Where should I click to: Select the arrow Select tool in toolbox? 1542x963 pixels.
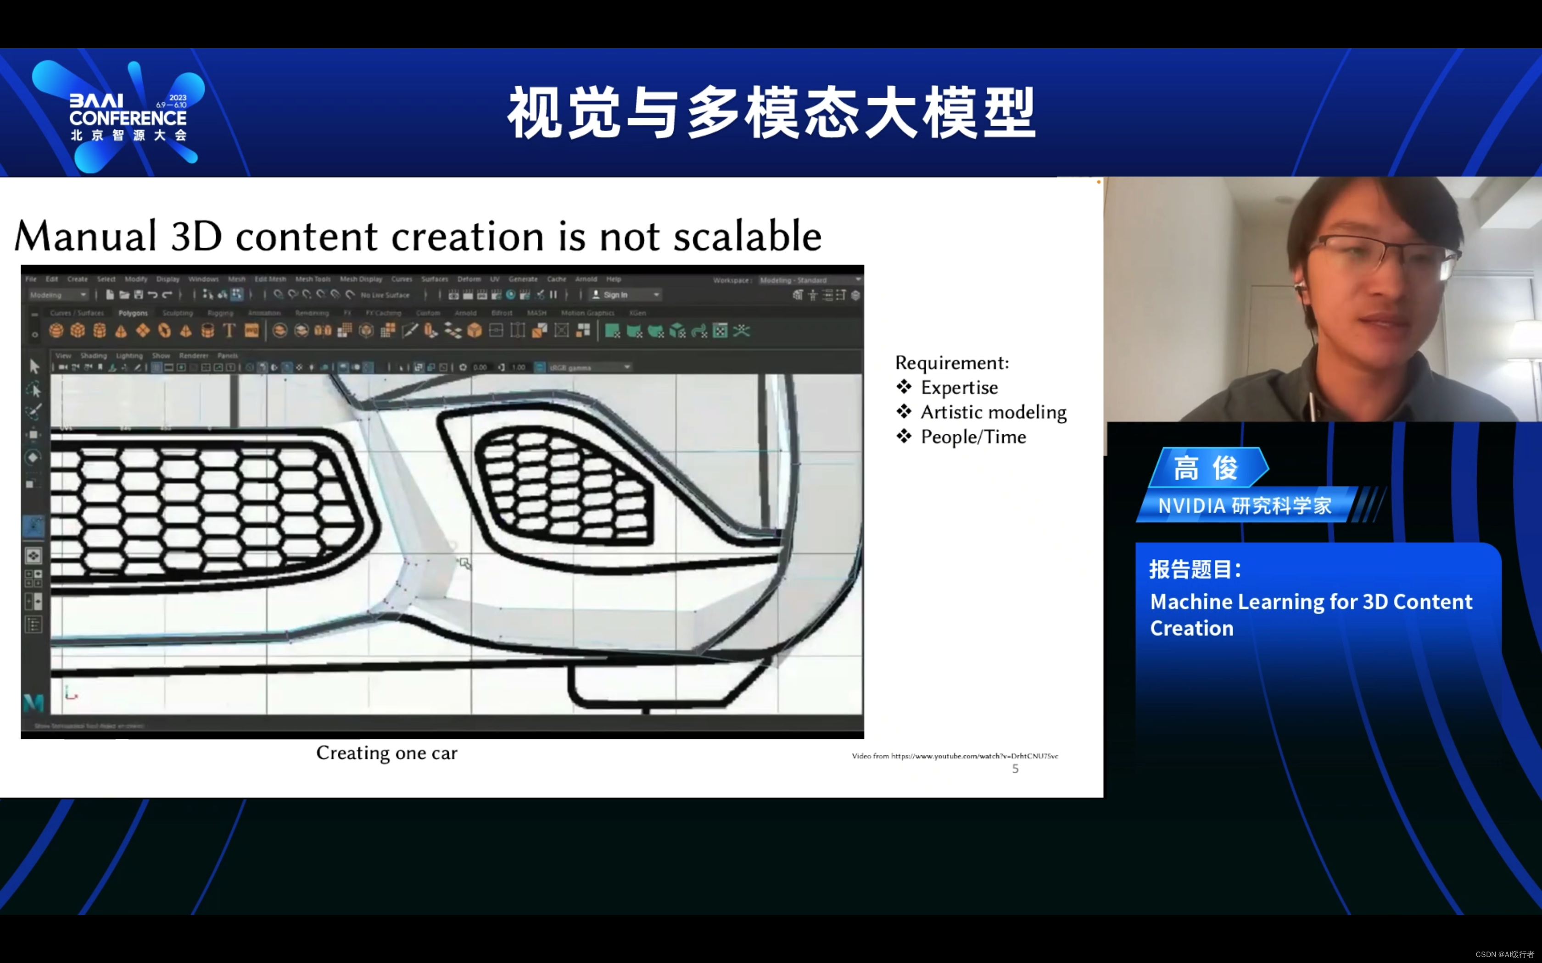click(34, 366)
